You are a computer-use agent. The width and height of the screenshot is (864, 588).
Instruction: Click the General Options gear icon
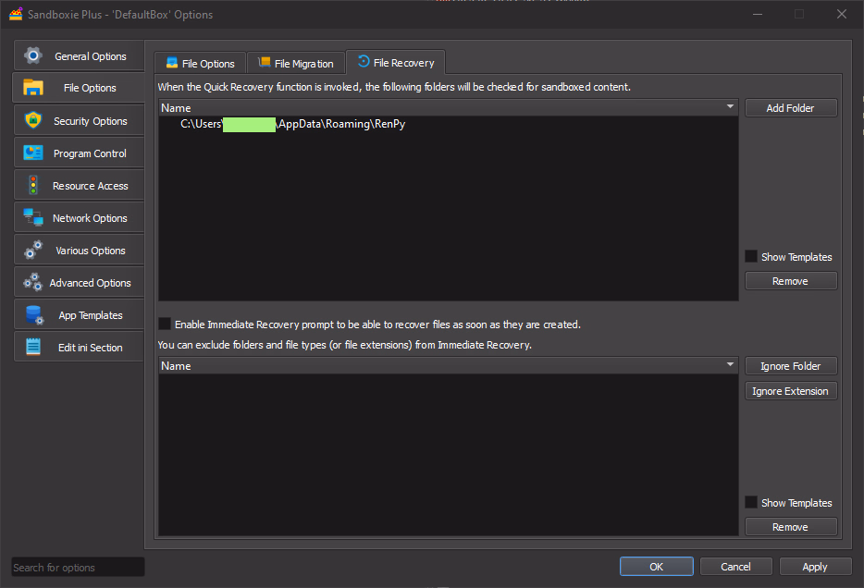(x=33, y=55)
